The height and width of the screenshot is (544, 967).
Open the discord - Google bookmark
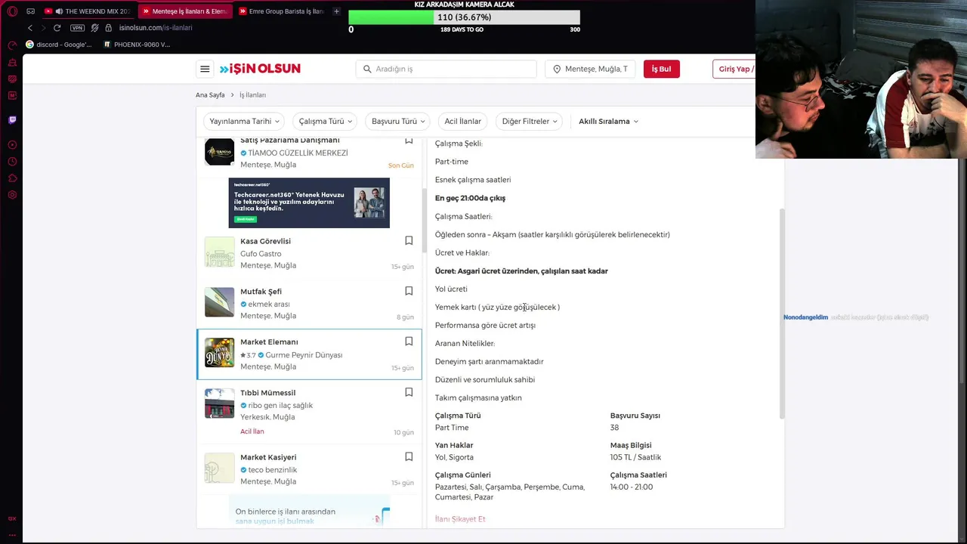59,45
